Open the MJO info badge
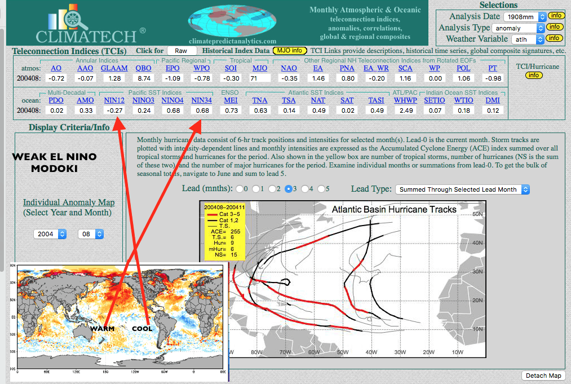Image resolution: width=571 pixels, height=384 pixels. click(290, 51)
